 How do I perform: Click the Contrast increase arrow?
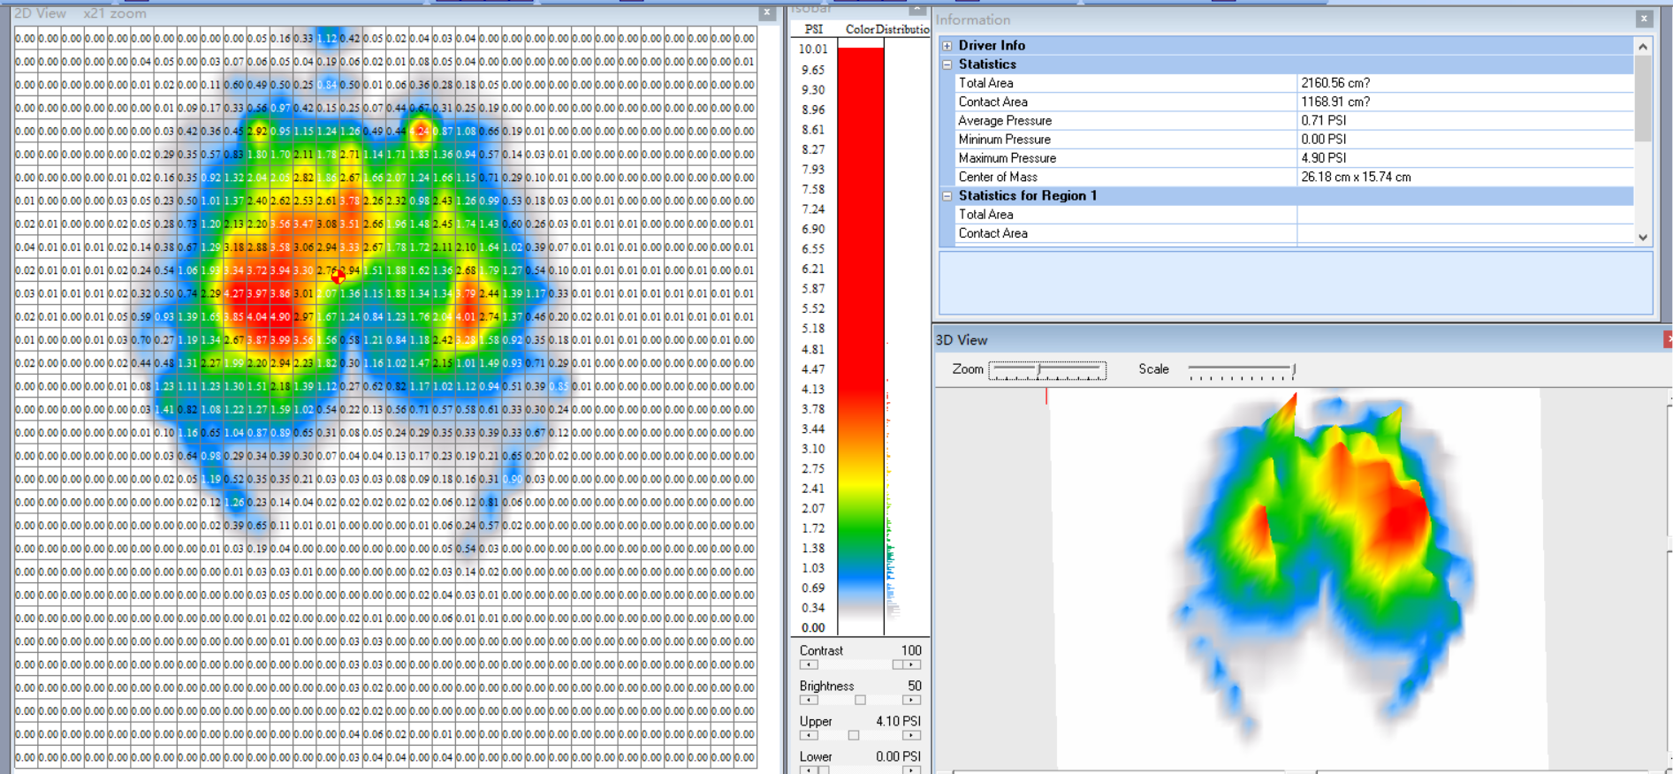[x=913, y=664]
